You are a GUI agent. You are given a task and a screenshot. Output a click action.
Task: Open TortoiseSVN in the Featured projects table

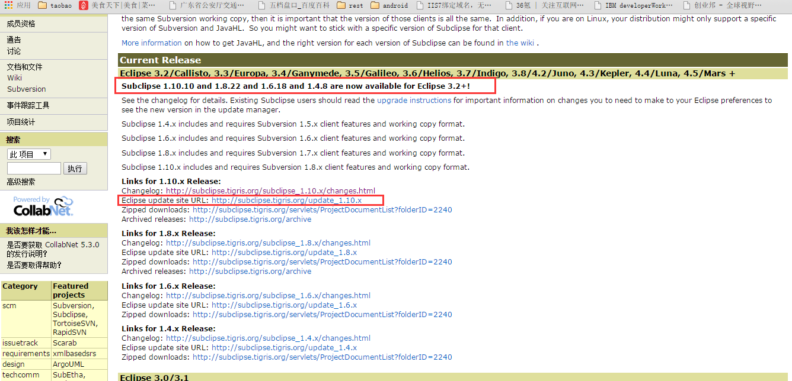pos(75,323)
